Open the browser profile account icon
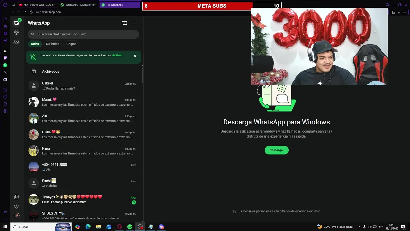The height and width of the screenshot is (231, 410). pos(393,12)
